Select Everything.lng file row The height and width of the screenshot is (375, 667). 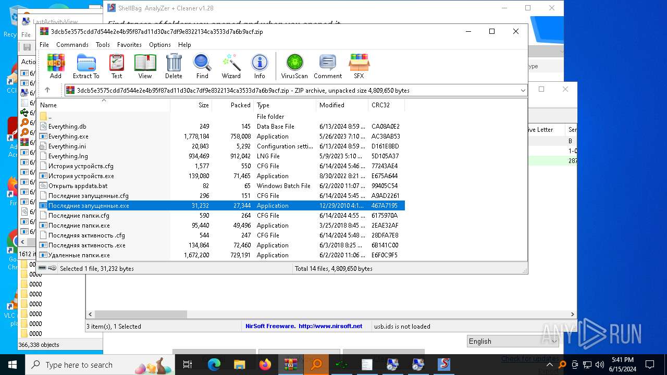tap(221, 156)
